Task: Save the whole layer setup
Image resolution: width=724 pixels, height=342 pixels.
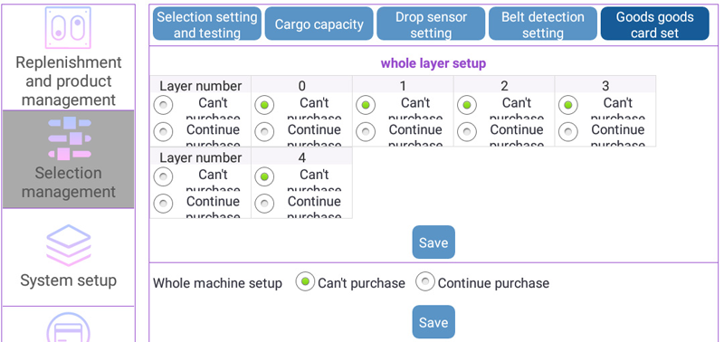Action: tap(433, 242)
